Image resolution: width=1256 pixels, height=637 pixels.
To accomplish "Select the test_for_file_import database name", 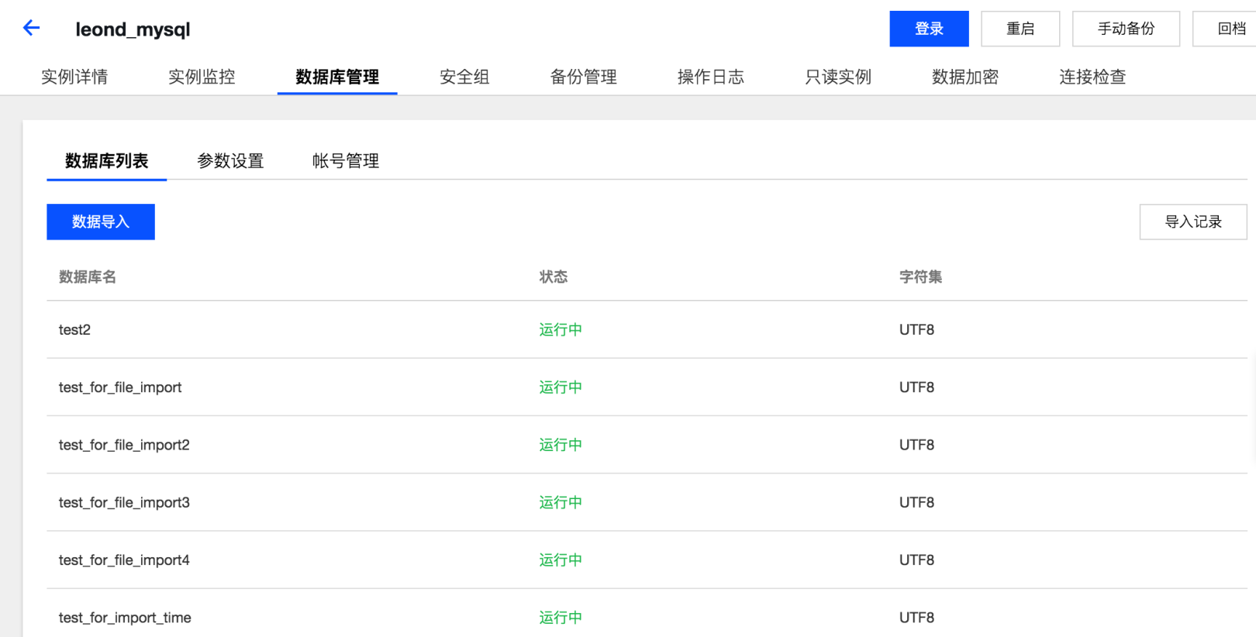I will click(x=120, y=387).
